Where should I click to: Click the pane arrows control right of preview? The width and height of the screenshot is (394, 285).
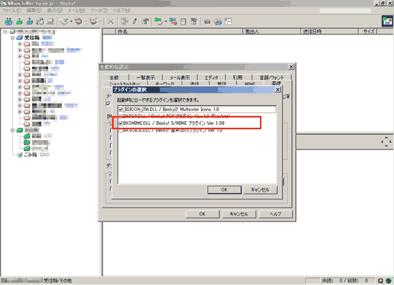[x=386, y=141]
